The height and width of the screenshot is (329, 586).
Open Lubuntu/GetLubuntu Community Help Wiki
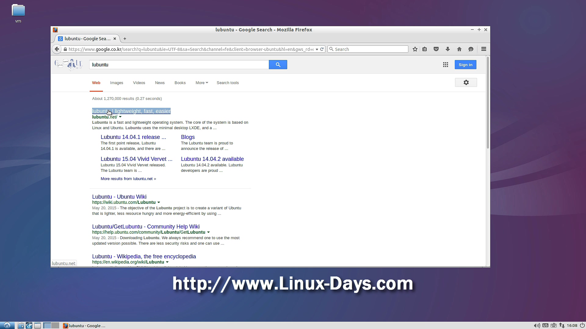pyautogui.click(x=146, y=227)
